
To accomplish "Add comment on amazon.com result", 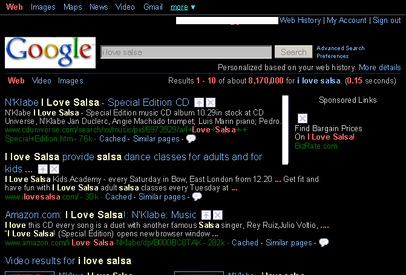I will [x=324, y=242].
